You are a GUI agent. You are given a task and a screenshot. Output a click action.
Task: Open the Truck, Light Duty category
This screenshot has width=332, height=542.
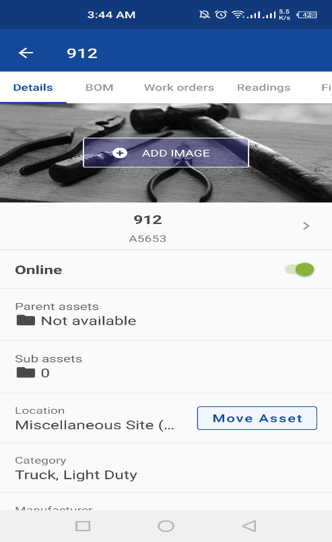(x=76, y=475)
